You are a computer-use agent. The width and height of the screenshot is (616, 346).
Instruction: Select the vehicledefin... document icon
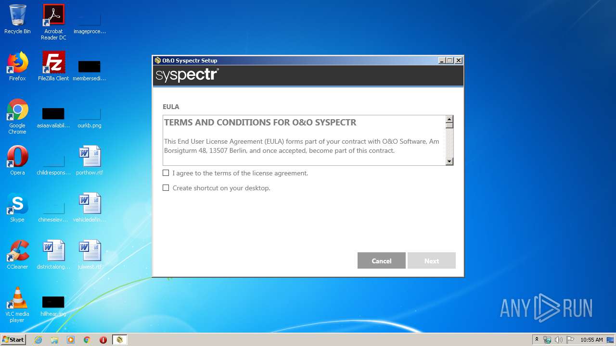coord(90,208)
